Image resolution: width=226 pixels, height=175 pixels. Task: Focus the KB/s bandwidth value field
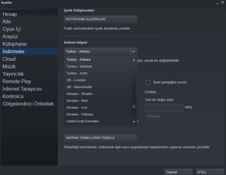(x=164, y=107)
